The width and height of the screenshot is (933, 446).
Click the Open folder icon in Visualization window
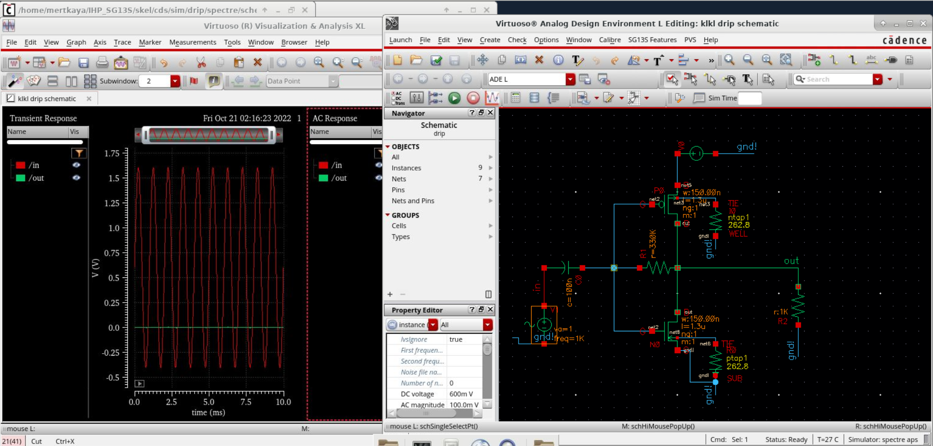pos(64,62)
